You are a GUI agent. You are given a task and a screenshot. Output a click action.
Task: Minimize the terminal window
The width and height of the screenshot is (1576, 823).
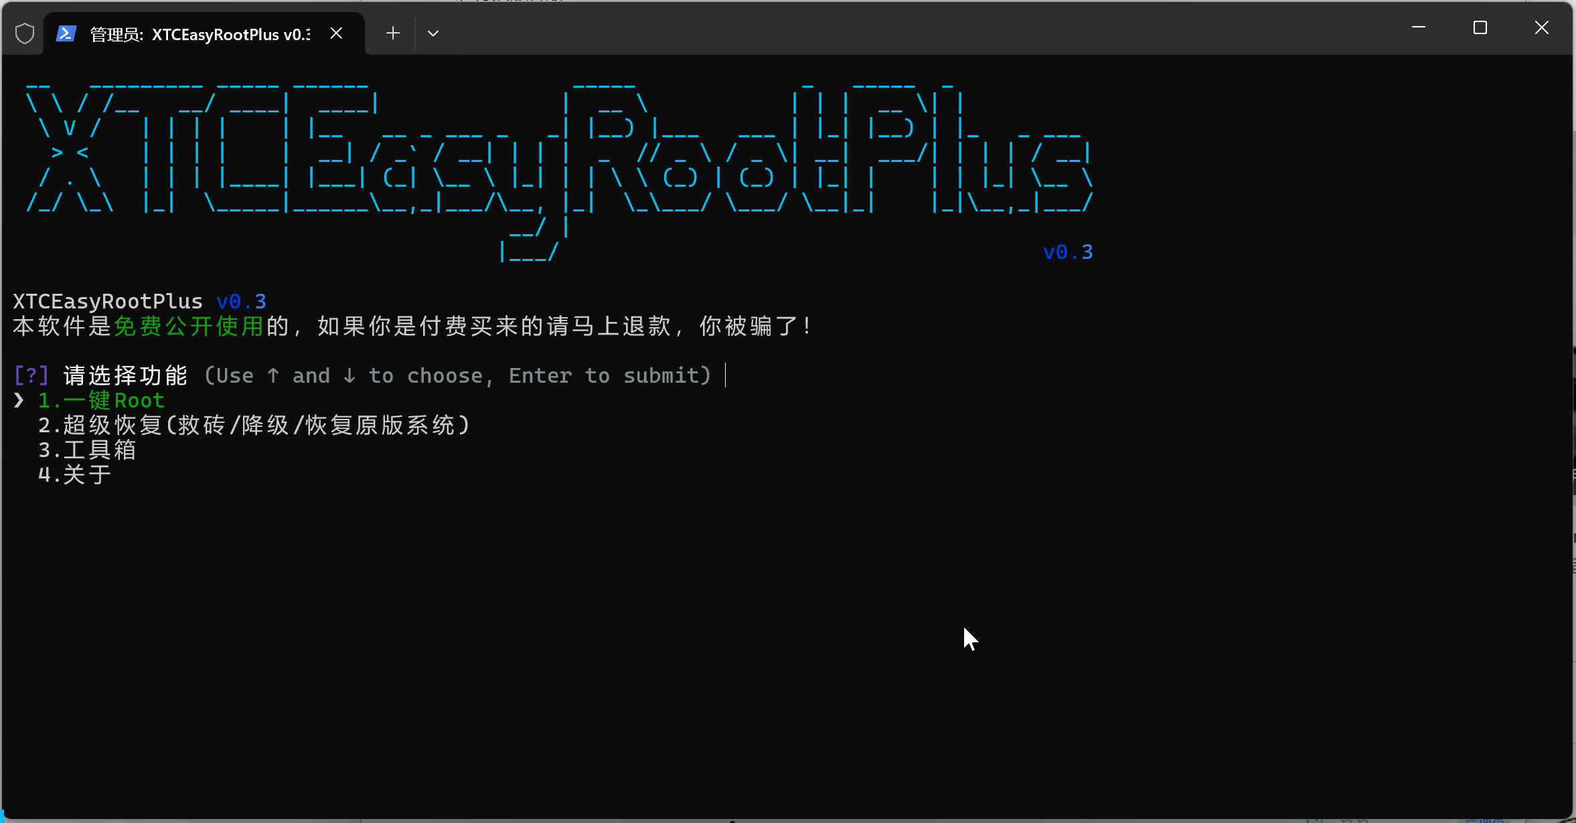pos(1419,27)
